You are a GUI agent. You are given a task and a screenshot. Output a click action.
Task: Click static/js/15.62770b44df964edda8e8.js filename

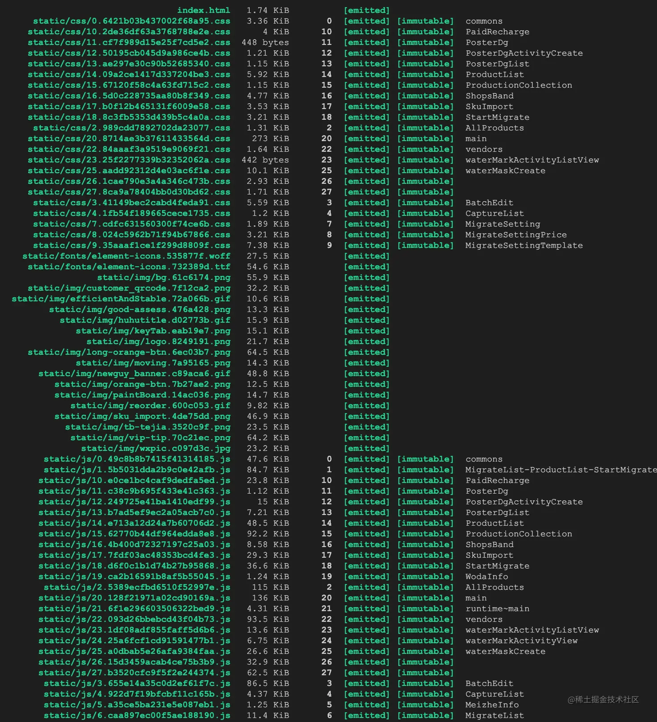point(134,534)
